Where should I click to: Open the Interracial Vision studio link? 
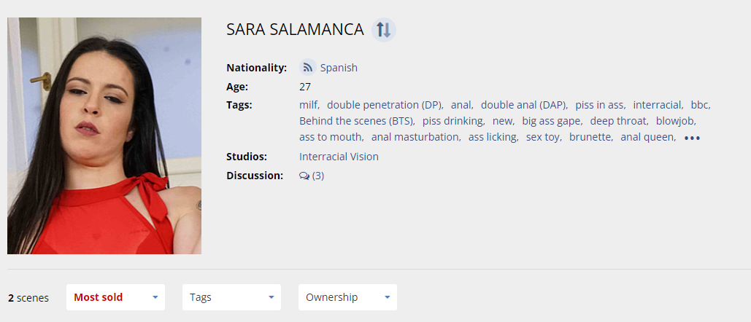click(x=339, y=157)
